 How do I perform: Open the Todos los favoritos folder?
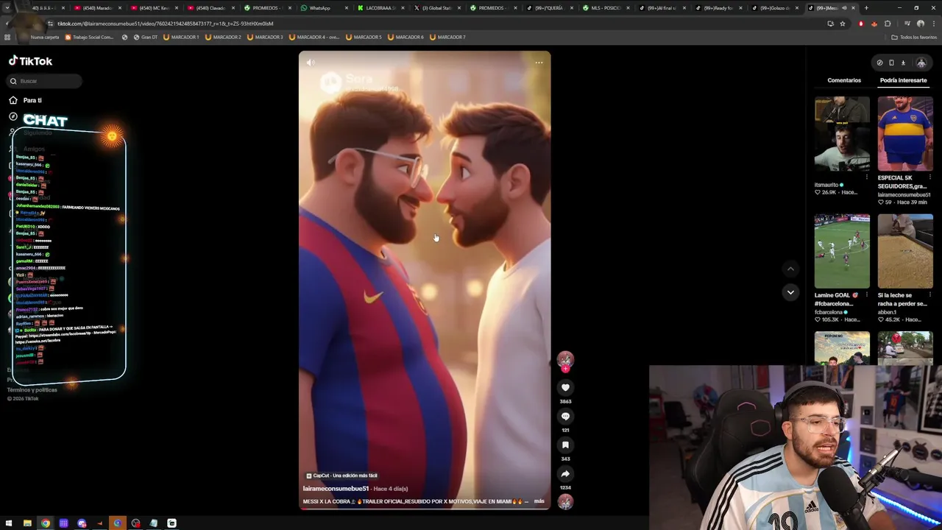[914, 37]
